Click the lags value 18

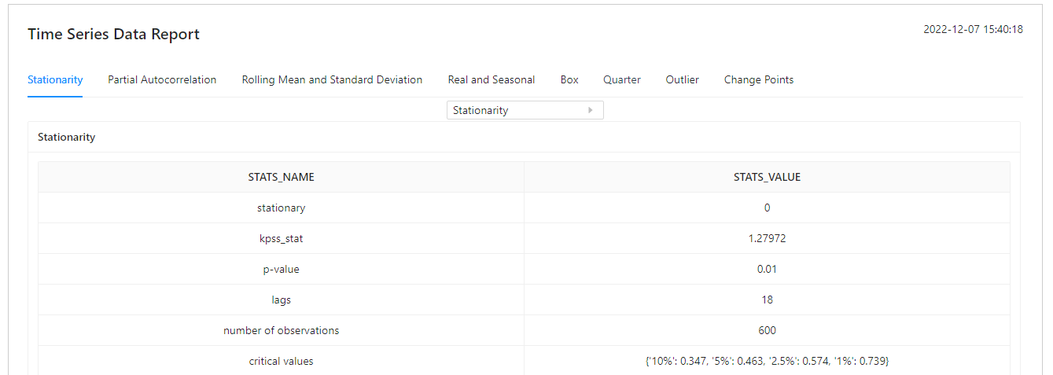(767, 300)
